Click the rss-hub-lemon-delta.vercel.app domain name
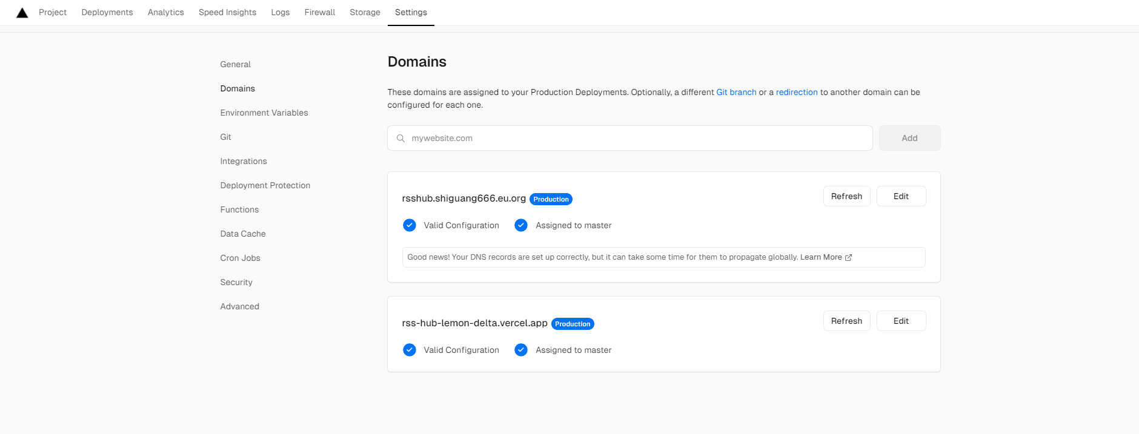The width and height of the screenshot is (1139, 434). tap(475, 323)
